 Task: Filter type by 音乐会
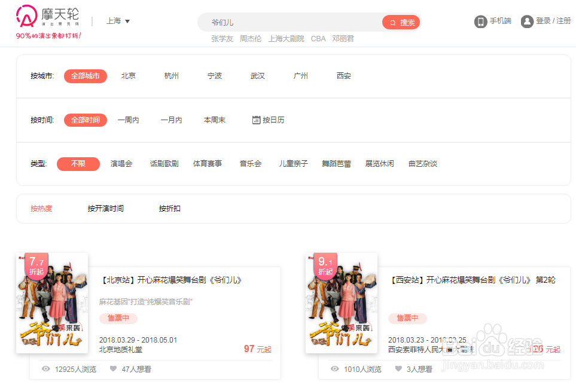click(251, 164)
